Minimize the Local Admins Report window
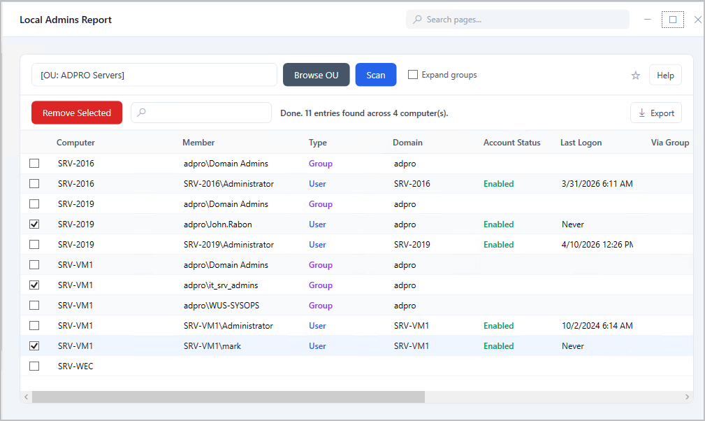Viewport: 705px width, 421px height. click(648, 20)
